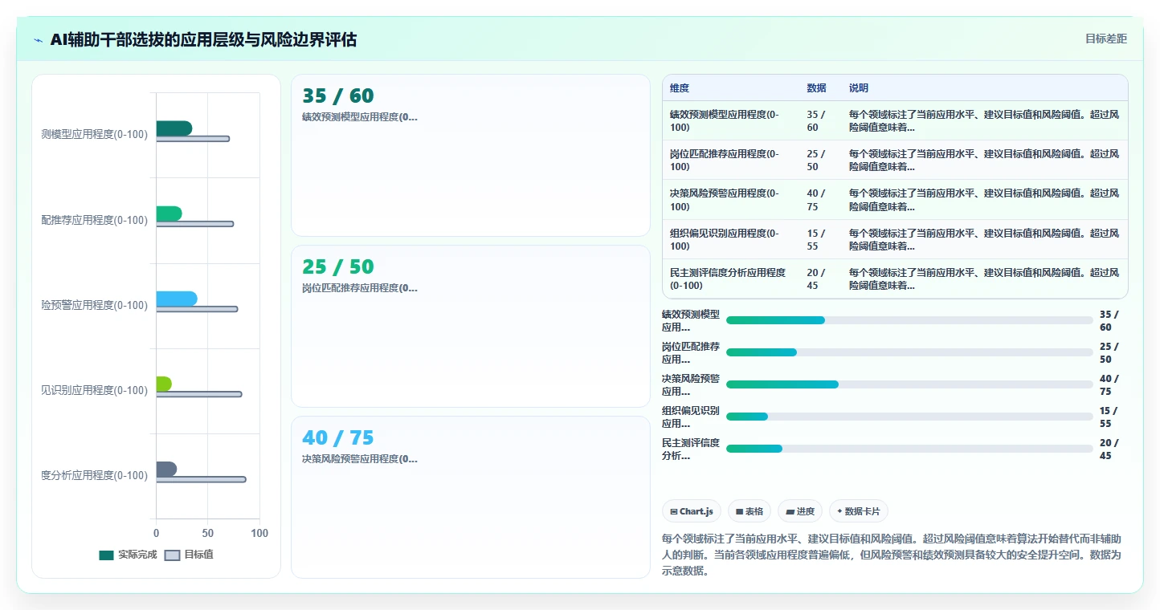
Task: Click the 25 / 50 data card value
Action: 338,267
